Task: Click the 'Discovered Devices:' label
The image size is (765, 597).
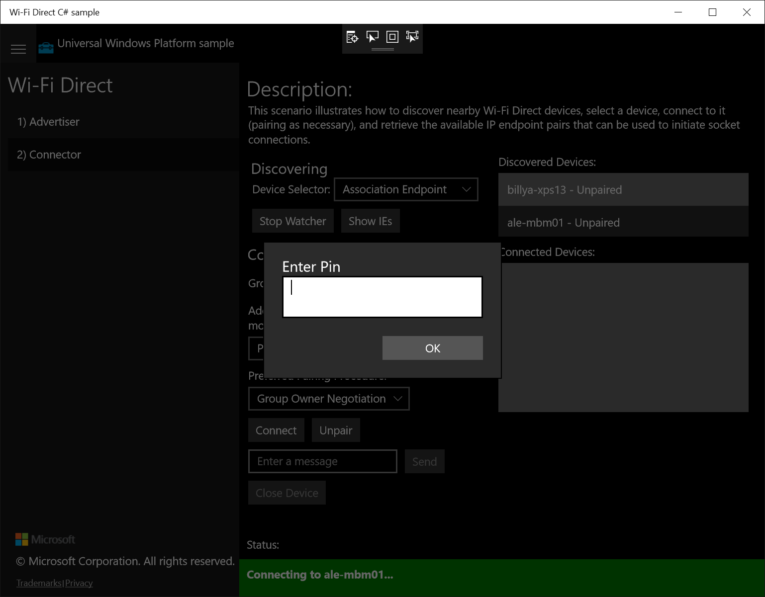Action: pyautogui.click(x=547, y=162)
